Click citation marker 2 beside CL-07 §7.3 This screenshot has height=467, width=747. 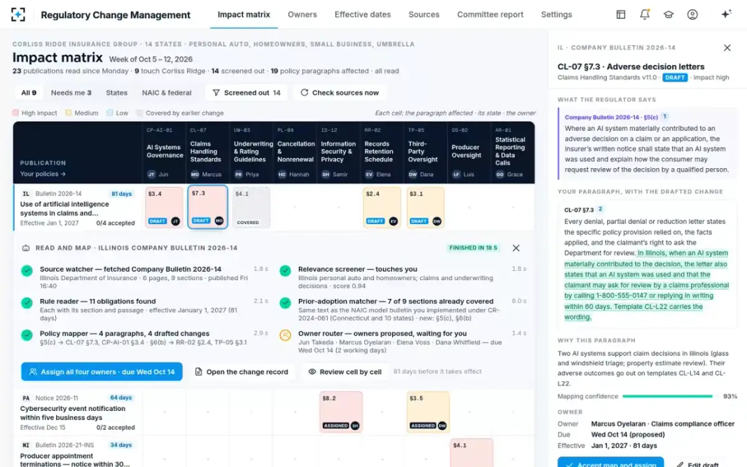point(601,209)
